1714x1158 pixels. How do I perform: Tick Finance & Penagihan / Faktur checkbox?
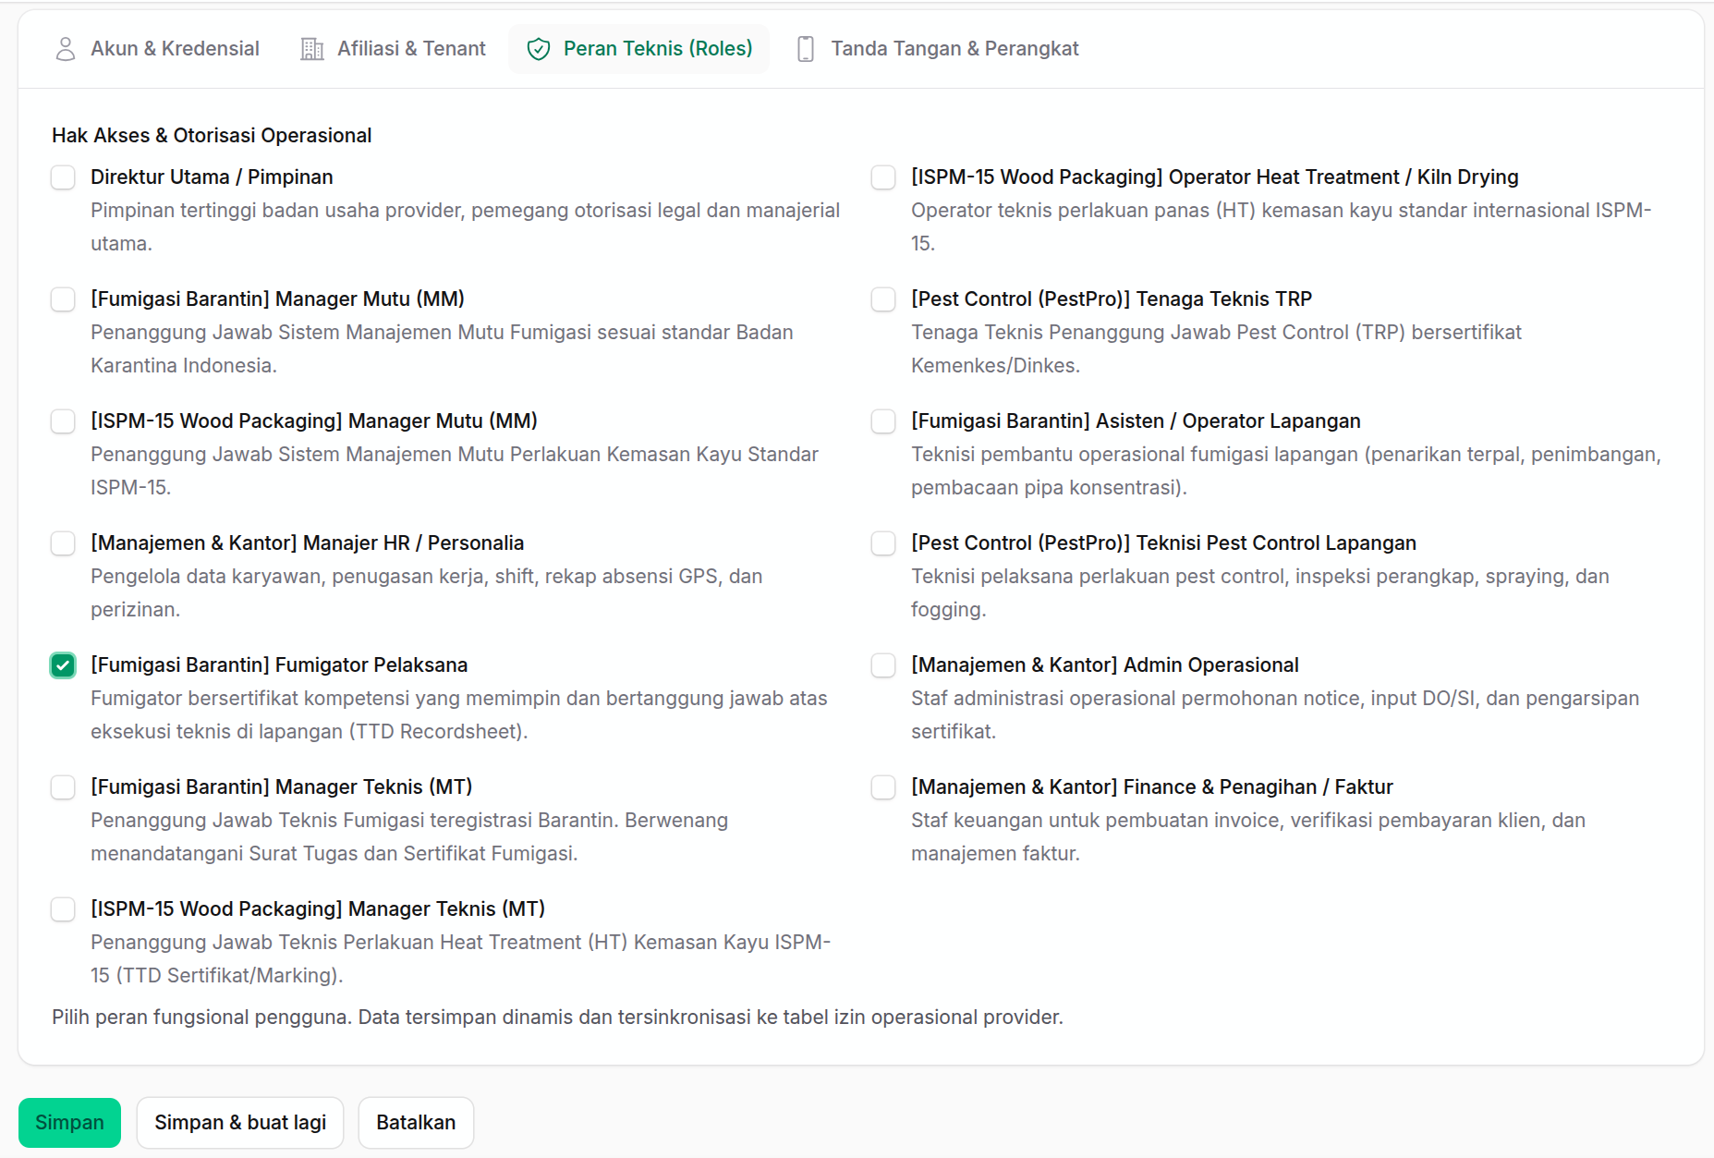pyautogui.click(x=883, y=787)
